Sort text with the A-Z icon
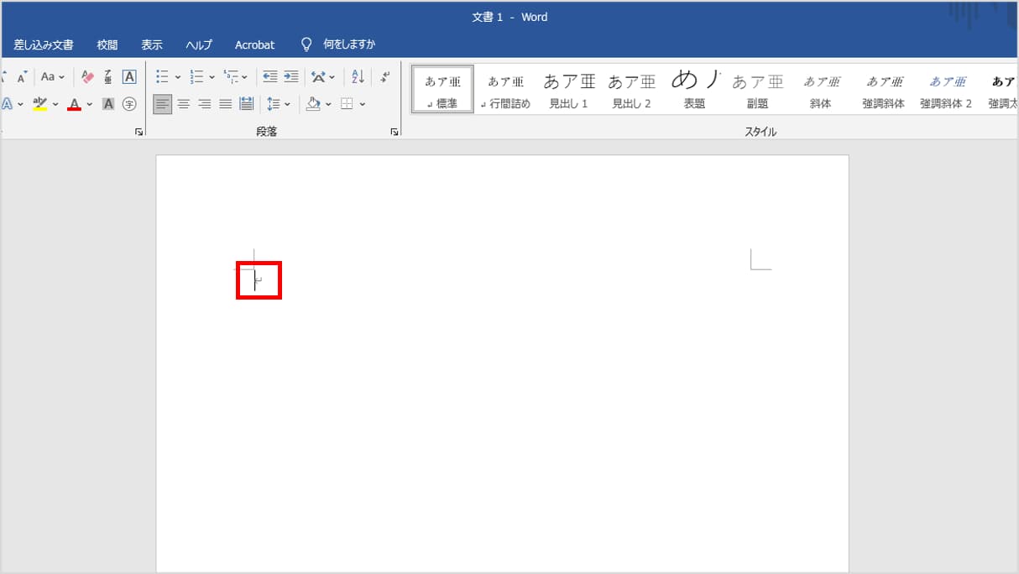Viewport: 1019px width, 574px height. [358, 76]
